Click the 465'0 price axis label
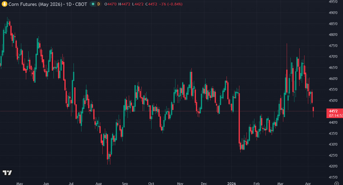 coord(333,68)
